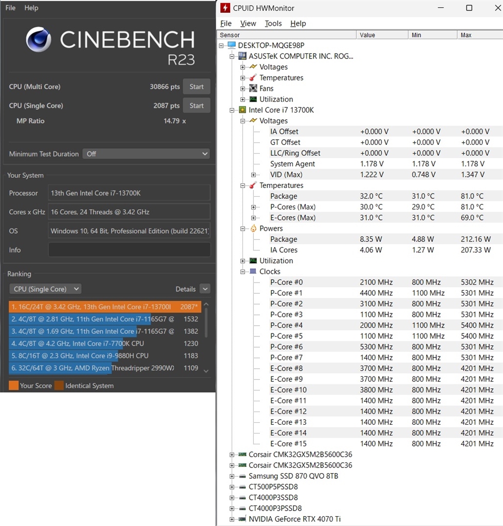Open HWMonitor View menu
The height and width of the screenshot is (526, 503).
tap(248, 24)
